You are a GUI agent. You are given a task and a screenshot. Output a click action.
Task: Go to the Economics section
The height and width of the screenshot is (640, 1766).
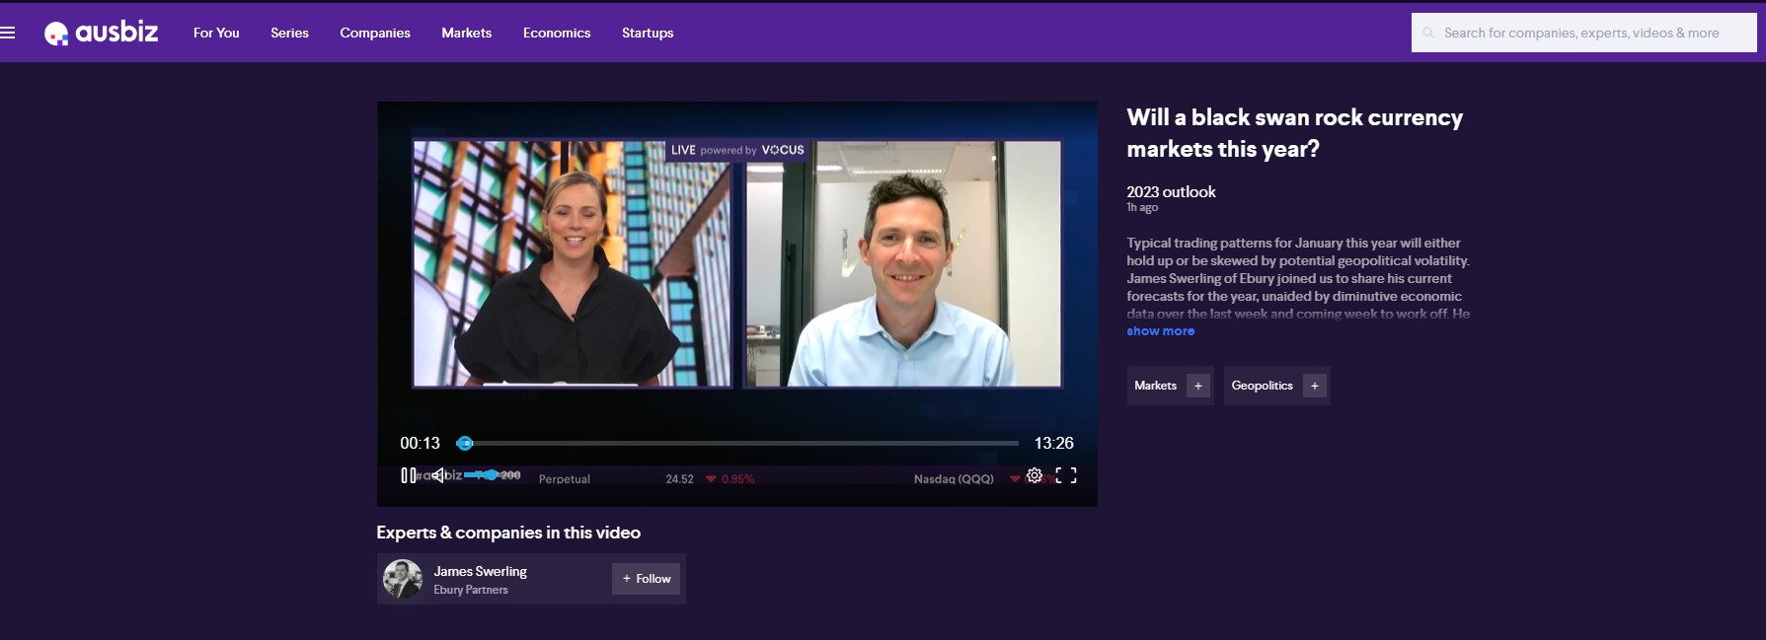click(x=557, y=33)
